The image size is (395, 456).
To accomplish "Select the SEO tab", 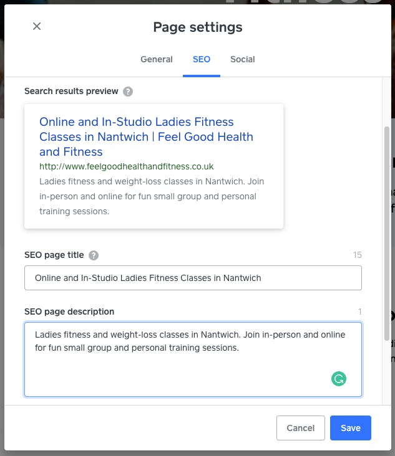I will 202,59.
